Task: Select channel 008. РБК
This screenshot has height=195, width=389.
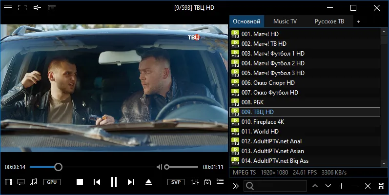Action: point(305,102)
